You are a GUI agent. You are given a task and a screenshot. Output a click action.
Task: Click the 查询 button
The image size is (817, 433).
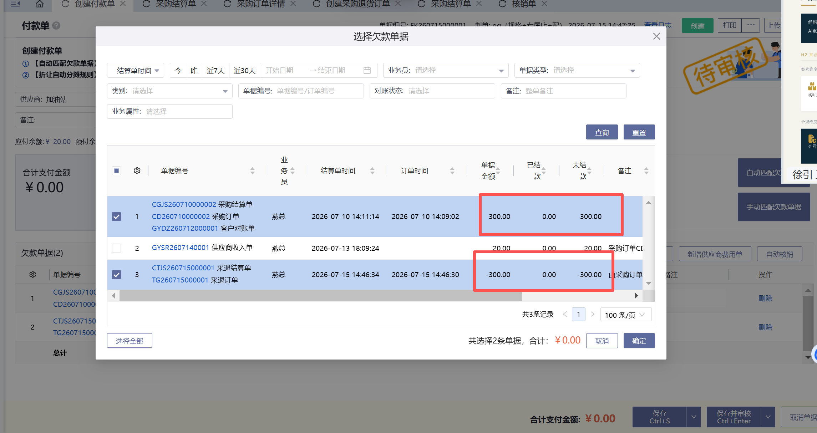tap(602, 132)
